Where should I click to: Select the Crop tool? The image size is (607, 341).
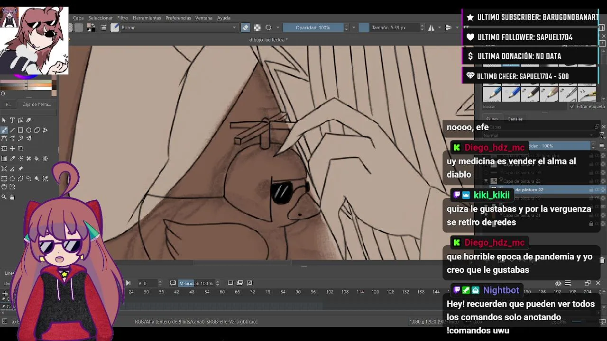pyautogui.click(x=20, y=148)
